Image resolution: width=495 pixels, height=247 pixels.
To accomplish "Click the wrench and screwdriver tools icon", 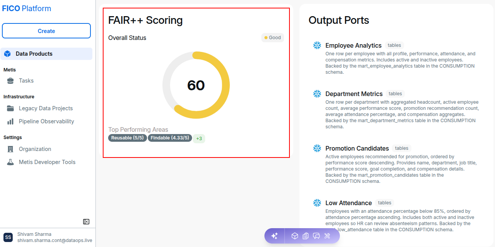I will point(328,236).
